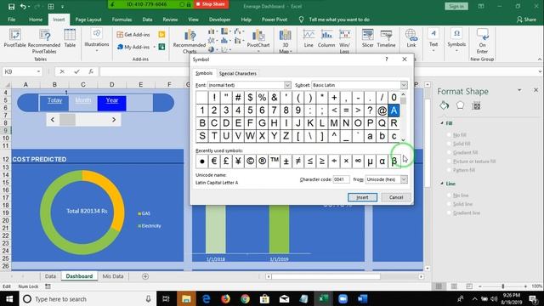Screen dimensions: 544x306
Task: Open the Formulas tab
Action: coord(122,20)
